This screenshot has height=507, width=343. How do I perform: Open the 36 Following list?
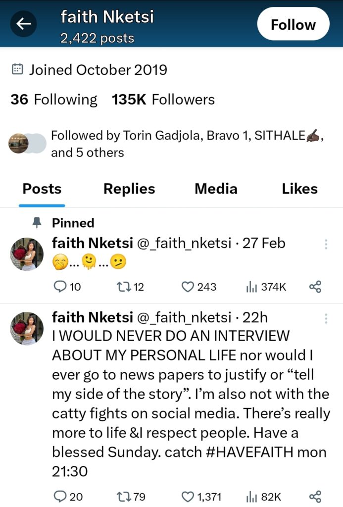pyautogui.click(x=54, y=100)
